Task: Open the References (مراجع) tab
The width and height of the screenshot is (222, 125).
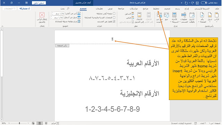Action: point(145,9)
